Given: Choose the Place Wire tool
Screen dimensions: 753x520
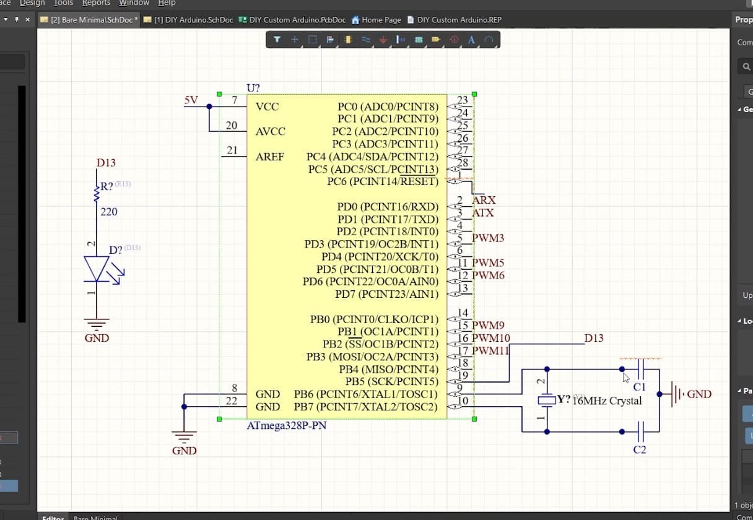Looking at the screenshot, I should pos(366,40).
